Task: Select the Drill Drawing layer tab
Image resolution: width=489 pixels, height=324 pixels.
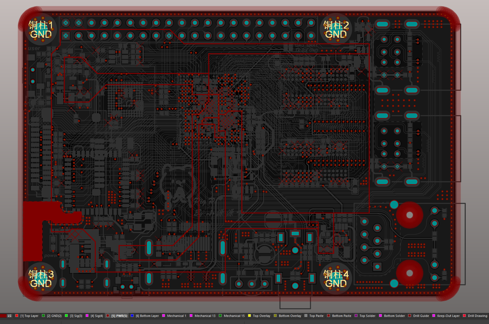Action: (x=477, y=316)
